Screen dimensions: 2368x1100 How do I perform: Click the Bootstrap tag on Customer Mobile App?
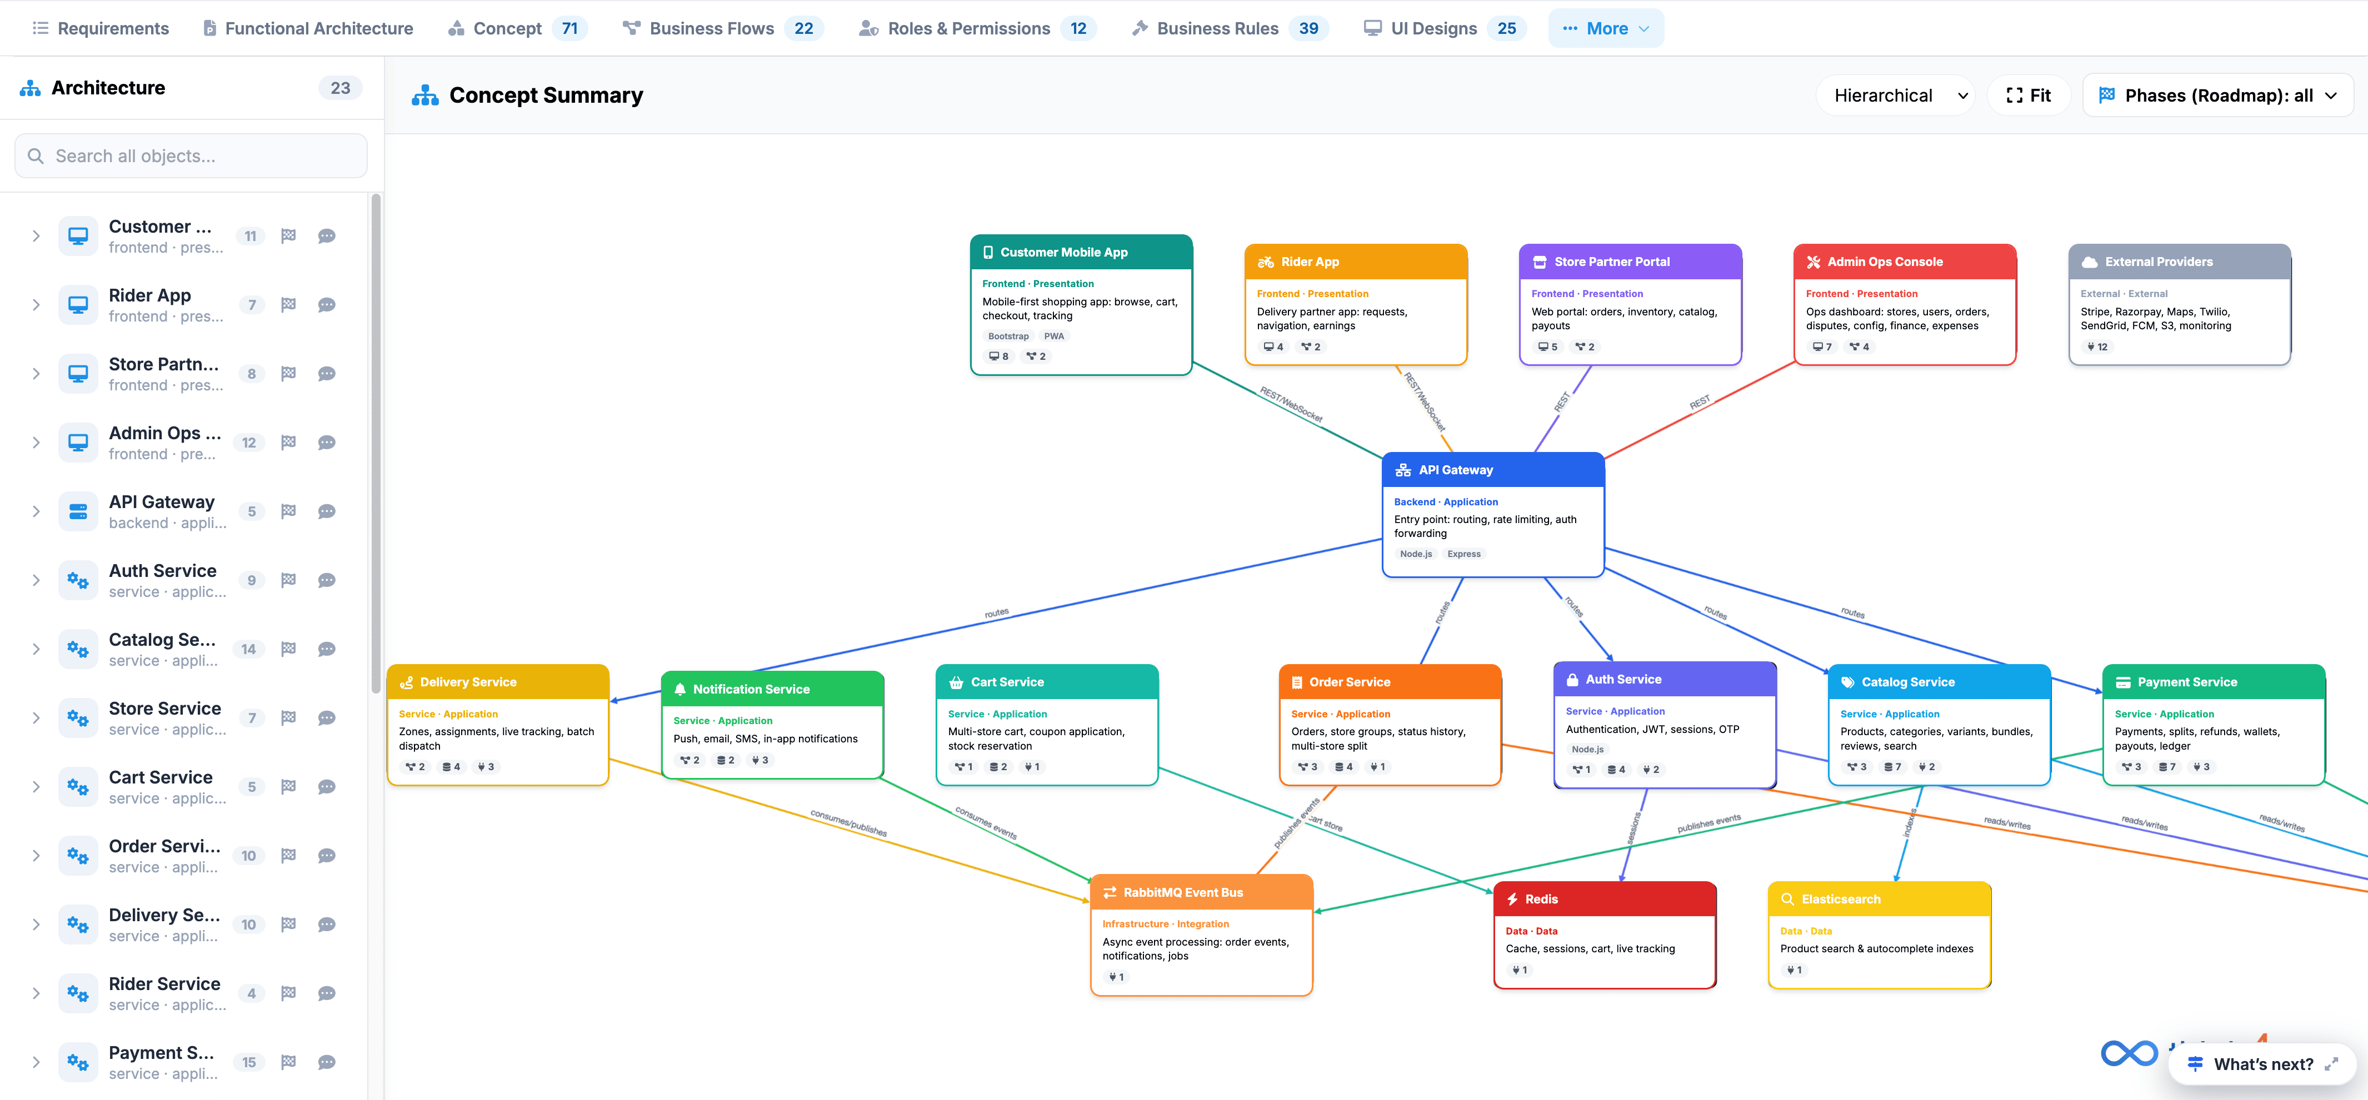click(x=1007, y=336)
